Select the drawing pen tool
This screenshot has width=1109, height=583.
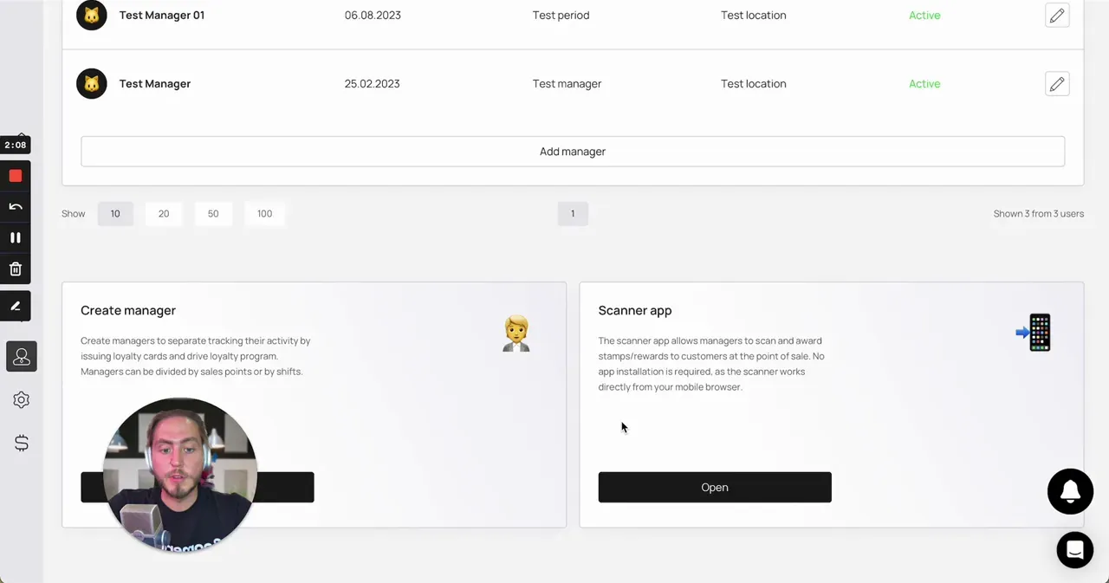16,306
